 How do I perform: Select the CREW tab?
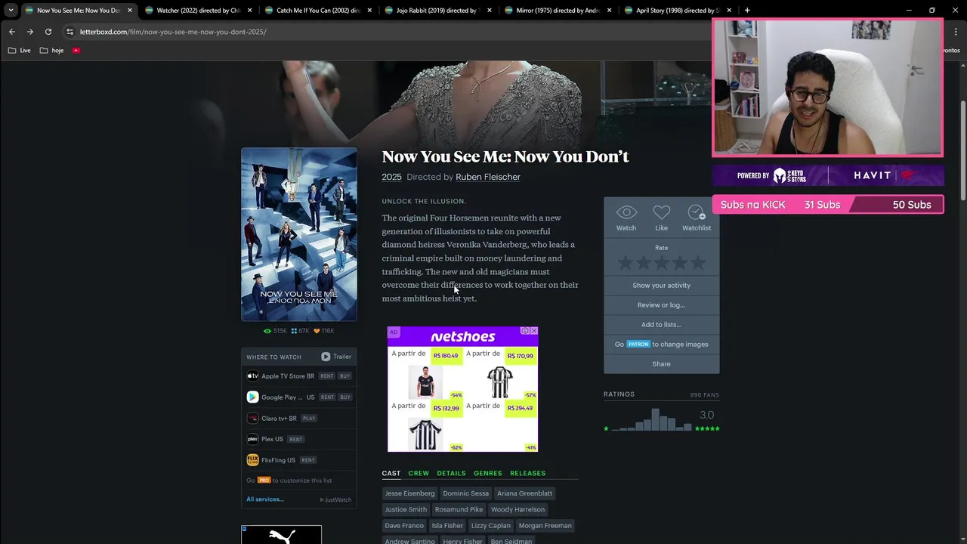coord(419,473)
